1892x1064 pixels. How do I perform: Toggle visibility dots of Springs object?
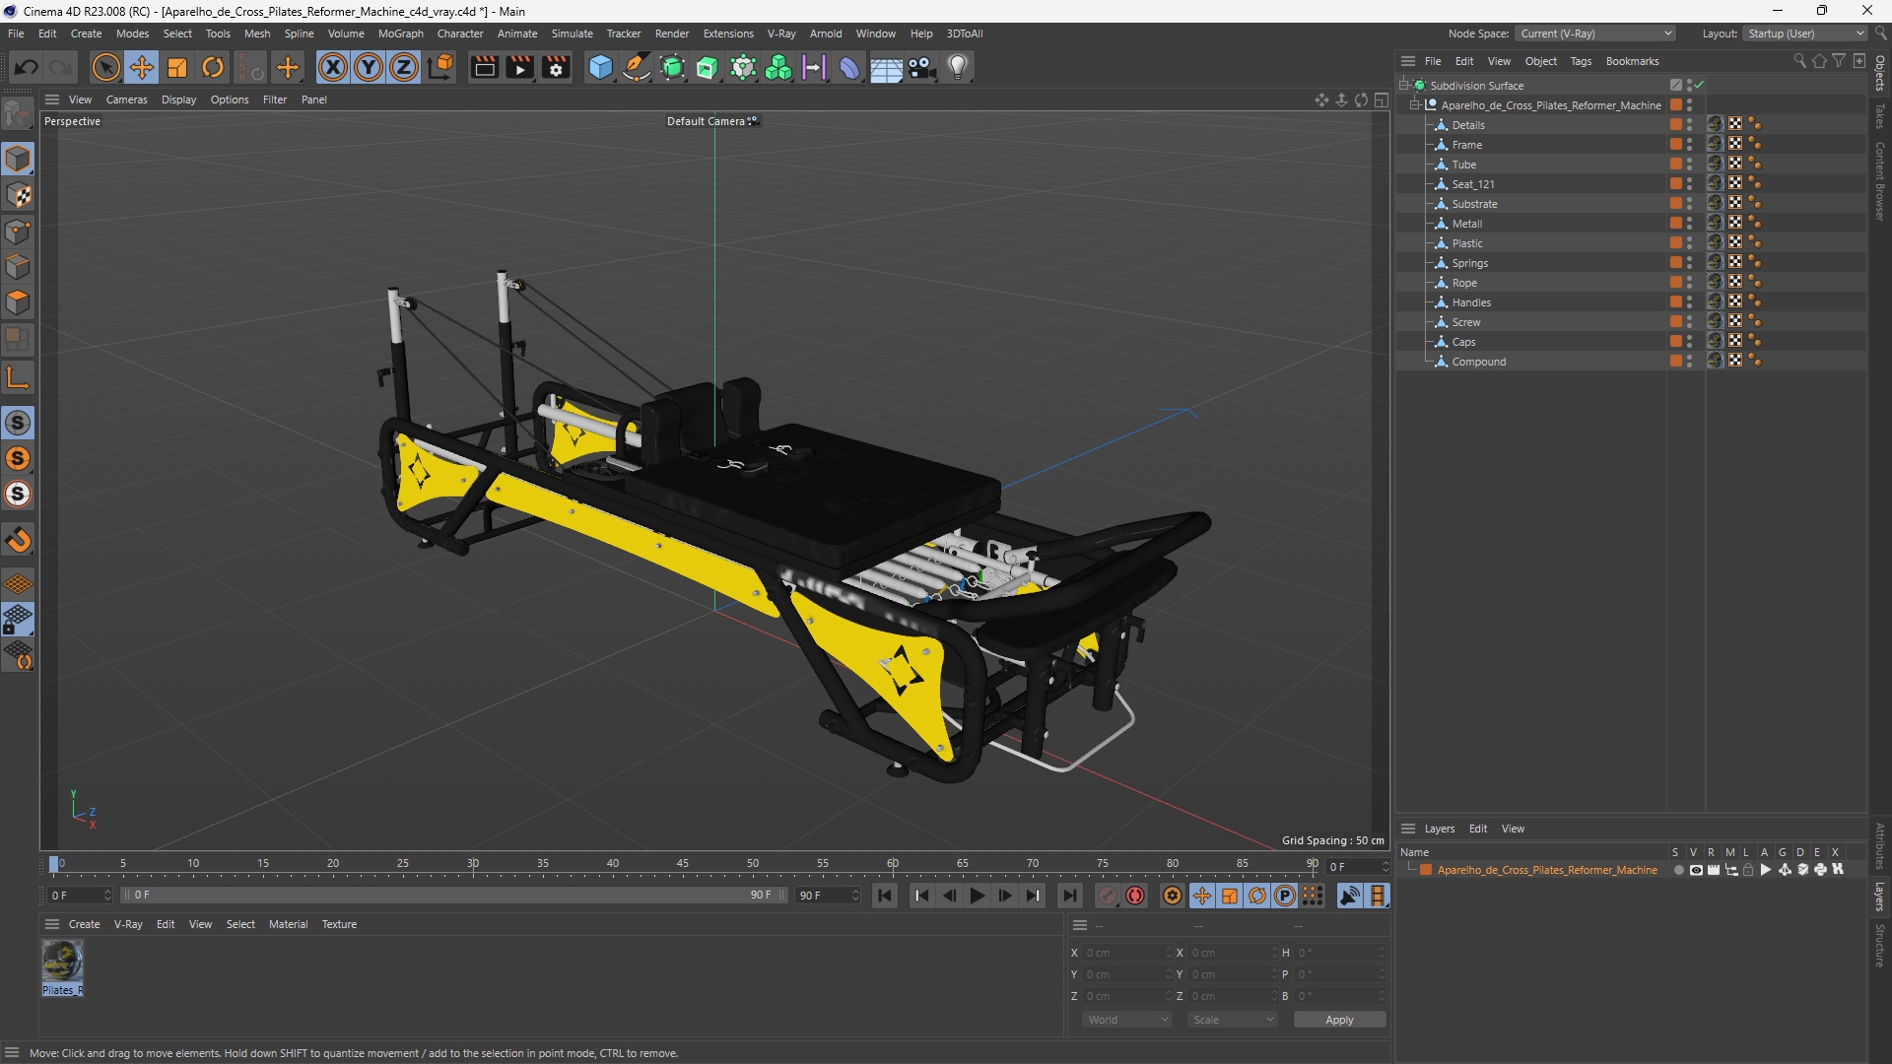tap(1689, 263)
